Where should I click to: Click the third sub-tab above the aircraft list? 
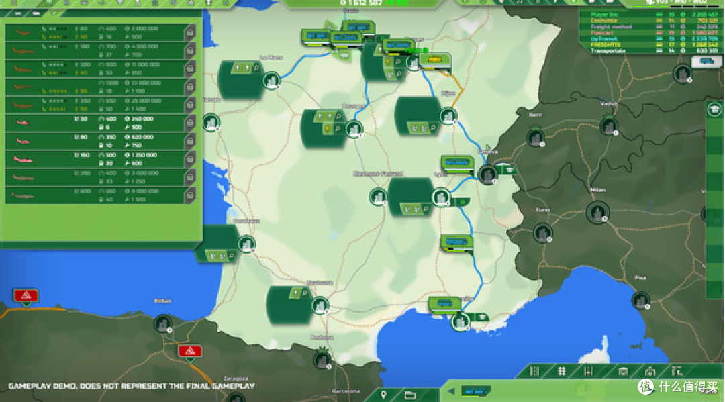coord(54,13)
